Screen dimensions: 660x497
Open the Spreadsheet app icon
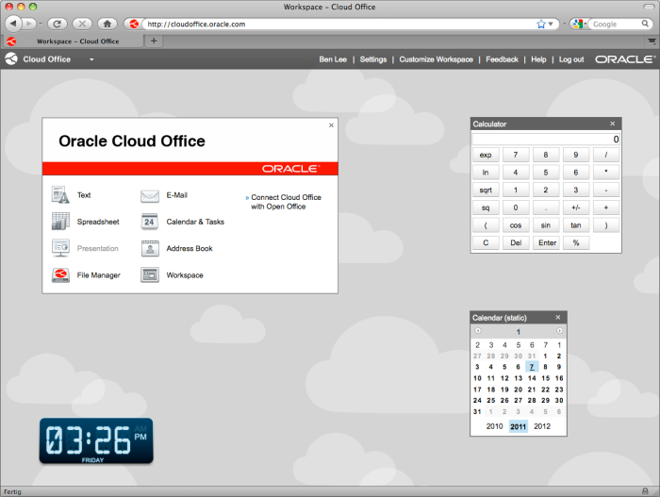[60, 222]
